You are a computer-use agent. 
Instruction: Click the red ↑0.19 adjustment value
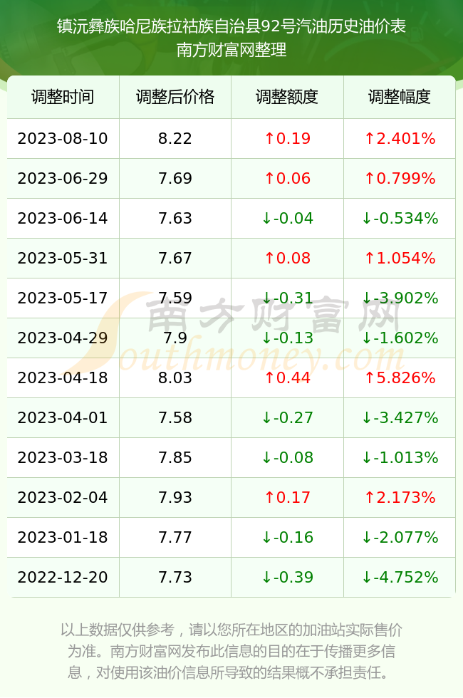287,138
